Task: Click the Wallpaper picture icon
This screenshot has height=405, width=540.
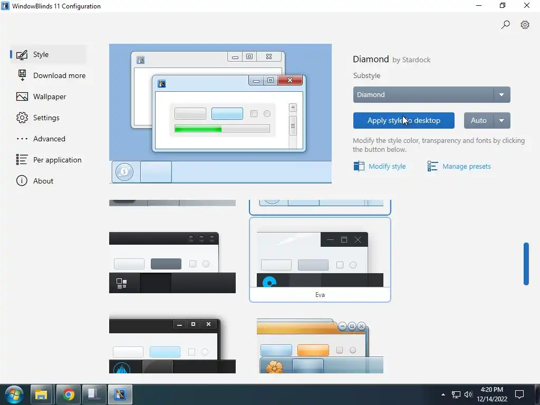Action: [x=22, y=97]
